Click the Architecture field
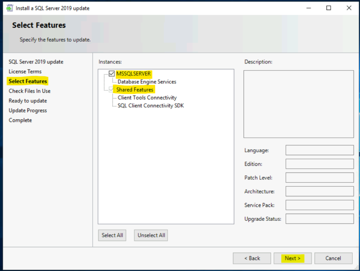Viewport: 360px width, 271px height. click(x=320, y=191)
